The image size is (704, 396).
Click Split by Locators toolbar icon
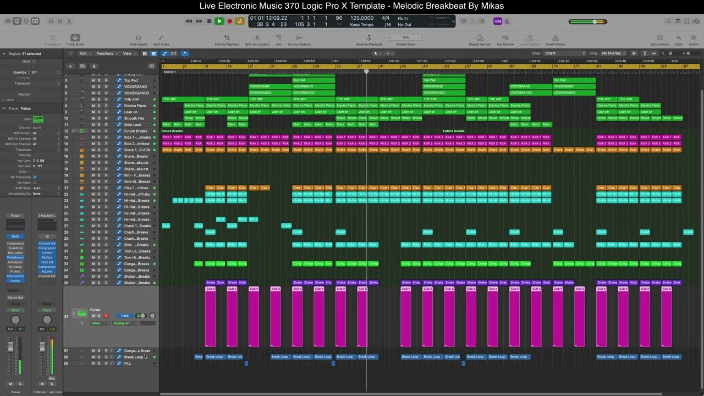[257, 38]
